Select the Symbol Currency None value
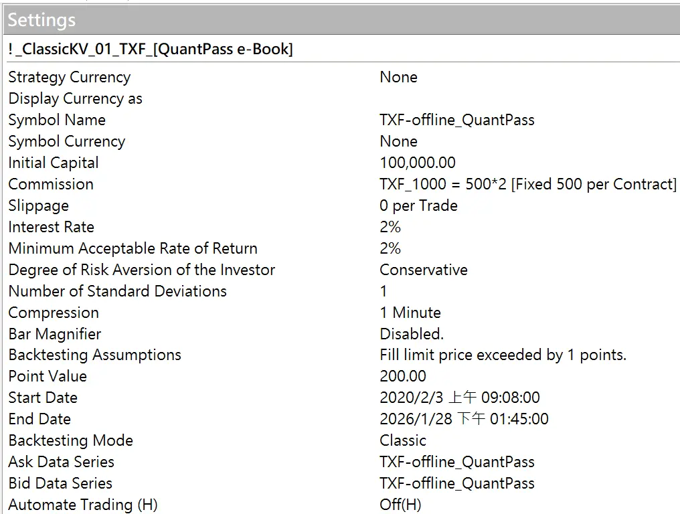This screenshot has width=680, height=514. (x=398, y=141)
